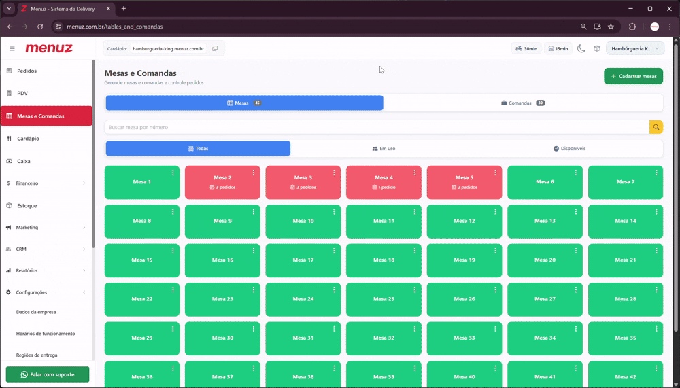Image resolution: width=680 pixels, height=388 pixels.
Task: Click the Chrome address bar URL
Action: click(114, 27)
